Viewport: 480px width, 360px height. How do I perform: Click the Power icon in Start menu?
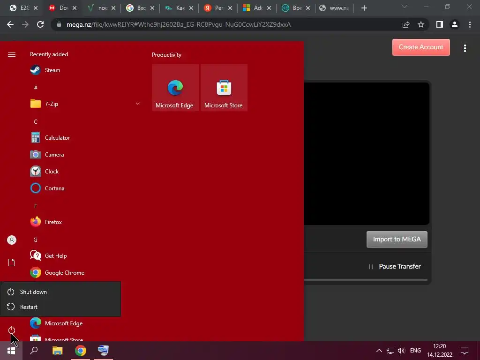pos(12,330)
